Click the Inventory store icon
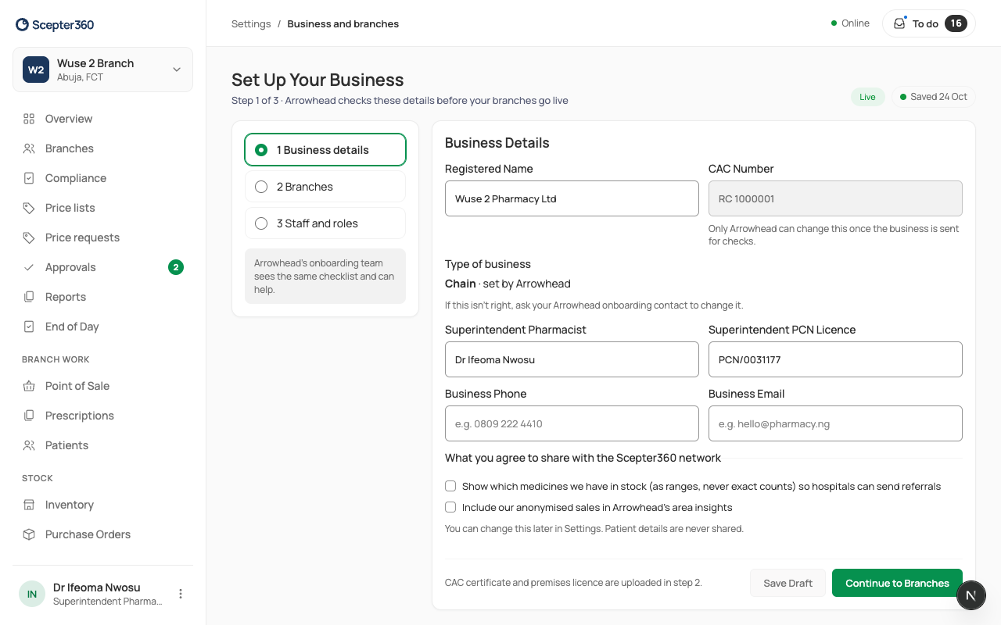 tap(29, 505)
